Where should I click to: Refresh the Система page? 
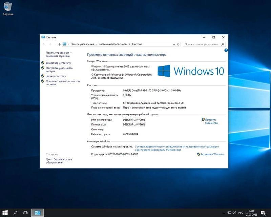pos(178,44)
